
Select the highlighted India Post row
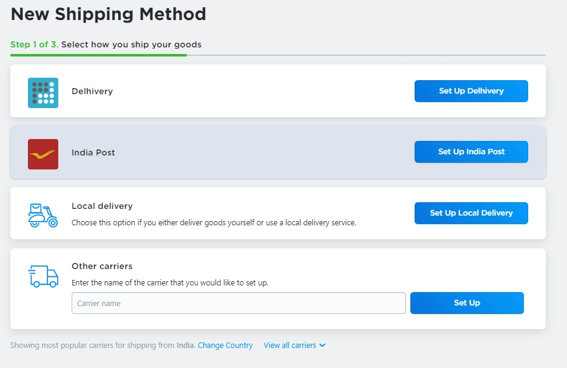[x=243, y=152]
